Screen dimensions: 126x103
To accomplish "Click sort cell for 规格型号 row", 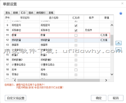I will 92,25.
